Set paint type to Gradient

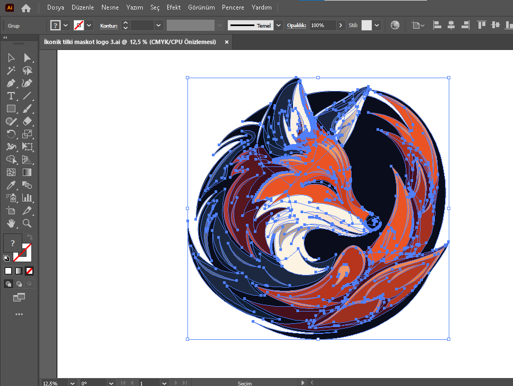[19, 271]
